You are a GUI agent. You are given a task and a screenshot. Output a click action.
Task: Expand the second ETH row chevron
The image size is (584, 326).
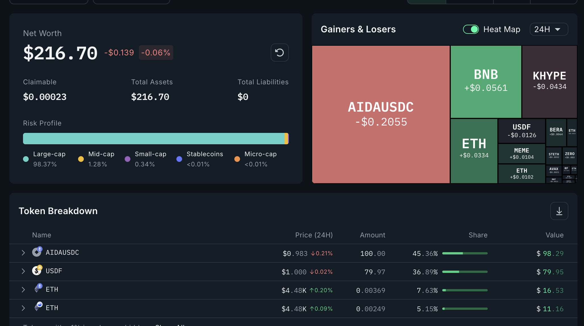point(23,308)
